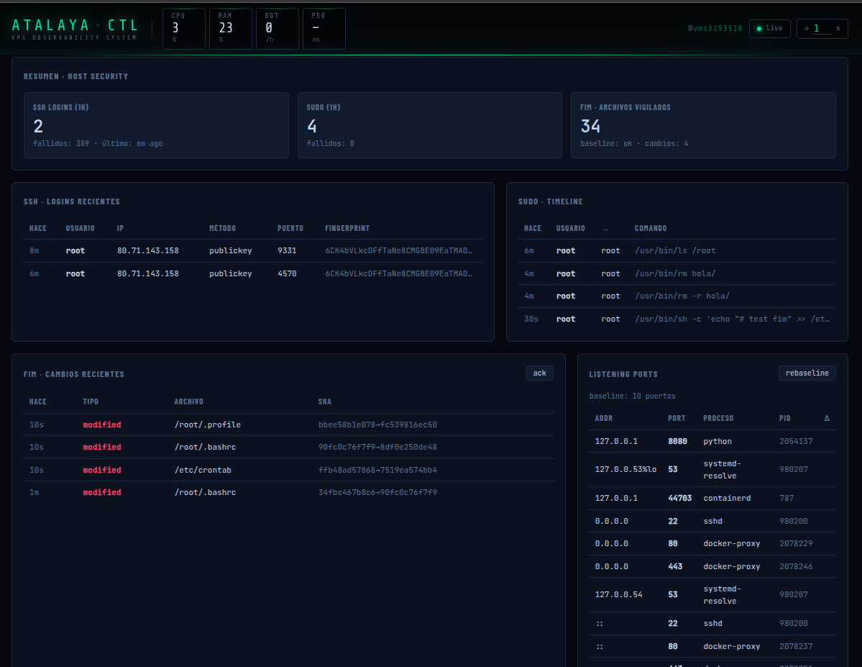The image size is (862, 667).
Task: Select the P50 latency tile
Action: coord(324,29)
